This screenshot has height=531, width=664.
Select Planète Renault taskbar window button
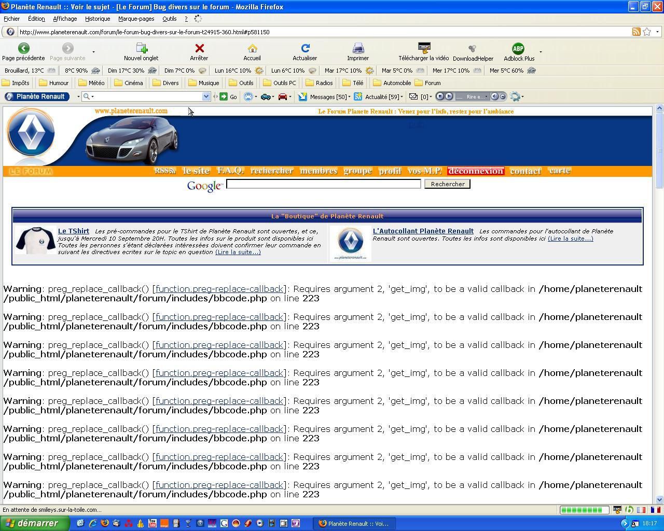click(355, 523)
